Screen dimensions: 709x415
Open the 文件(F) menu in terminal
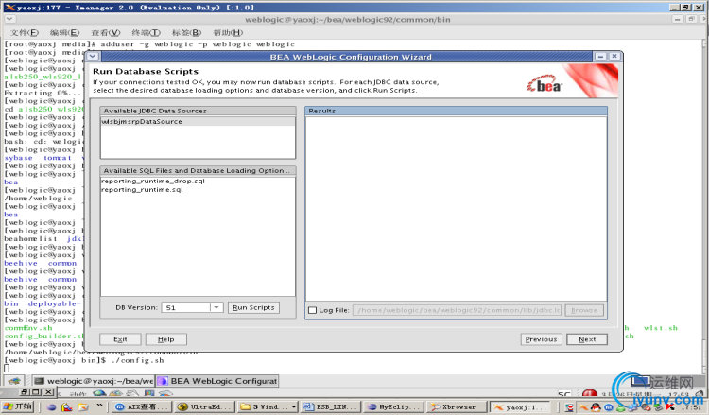[x=25, y=32]
